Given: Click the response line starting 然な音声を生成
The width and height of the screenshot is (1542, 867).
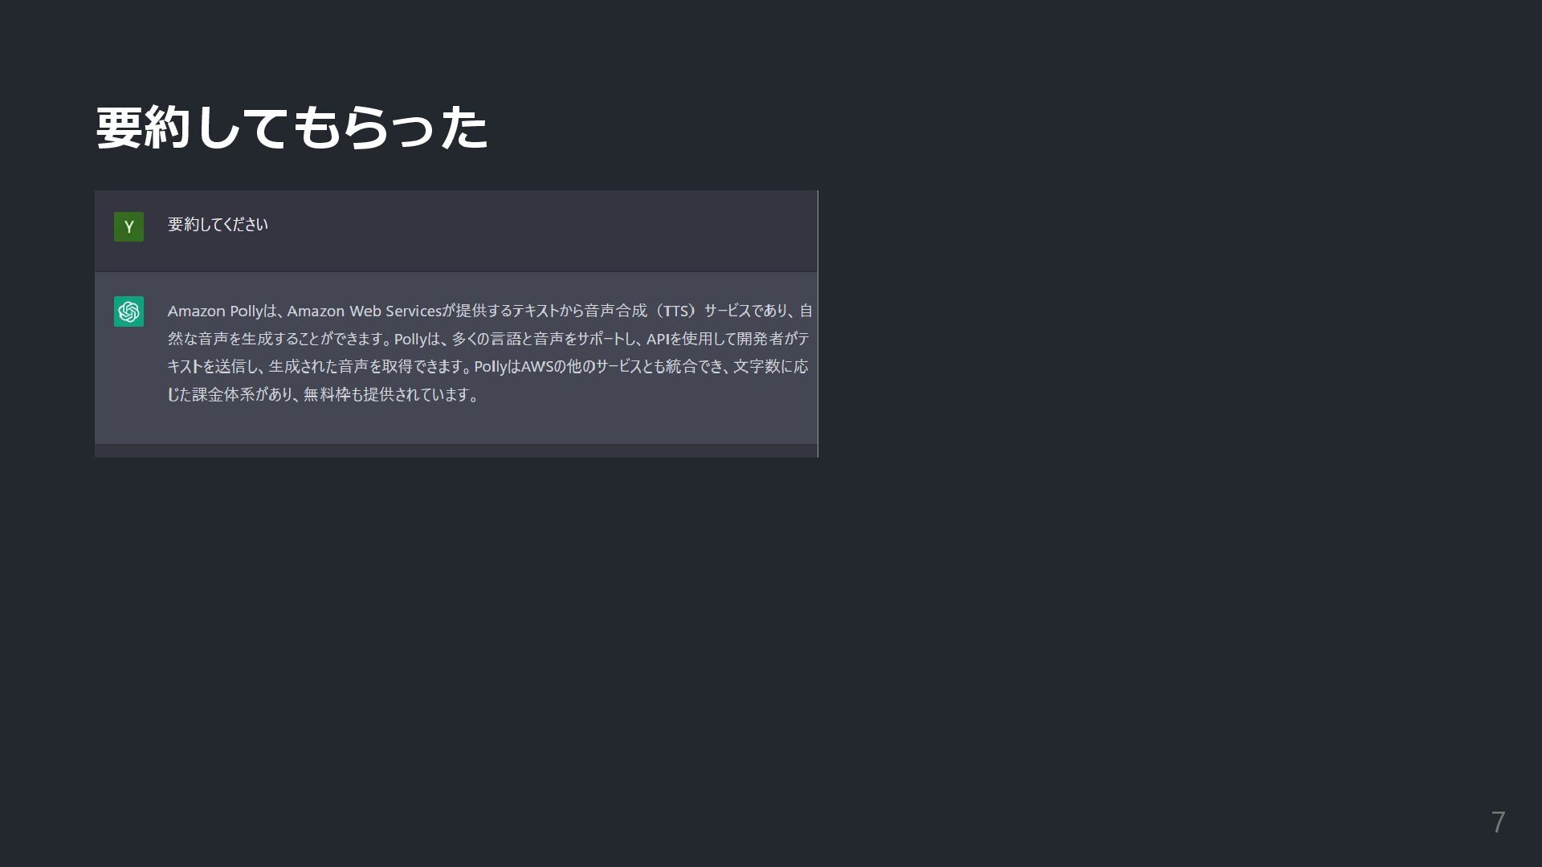Looking at the screenshot, I should pos(488,339).
